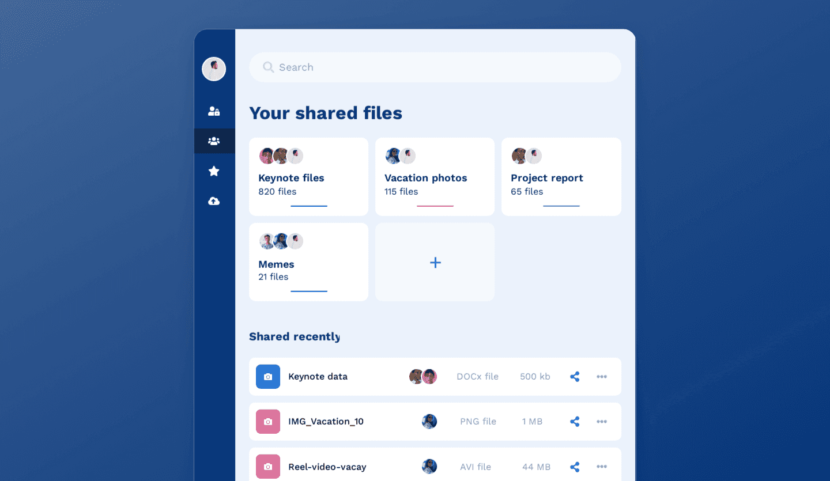Click the 65 files count
Viewport: 830px width, 481px height.
pyautogui.click(x=527, y=192)
